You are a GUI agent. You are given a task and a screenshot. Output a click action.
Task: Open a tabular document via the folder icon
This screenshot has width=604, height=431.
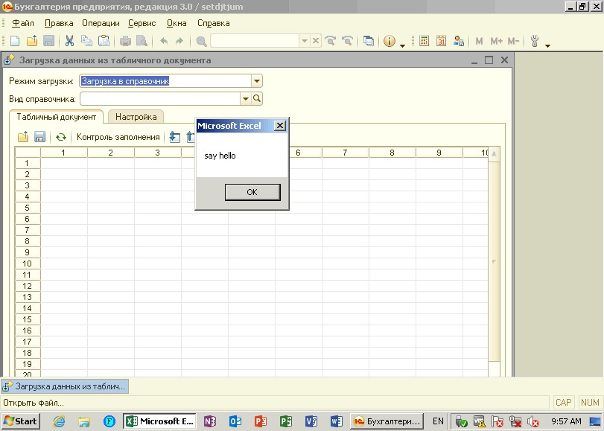click(22, 137)
